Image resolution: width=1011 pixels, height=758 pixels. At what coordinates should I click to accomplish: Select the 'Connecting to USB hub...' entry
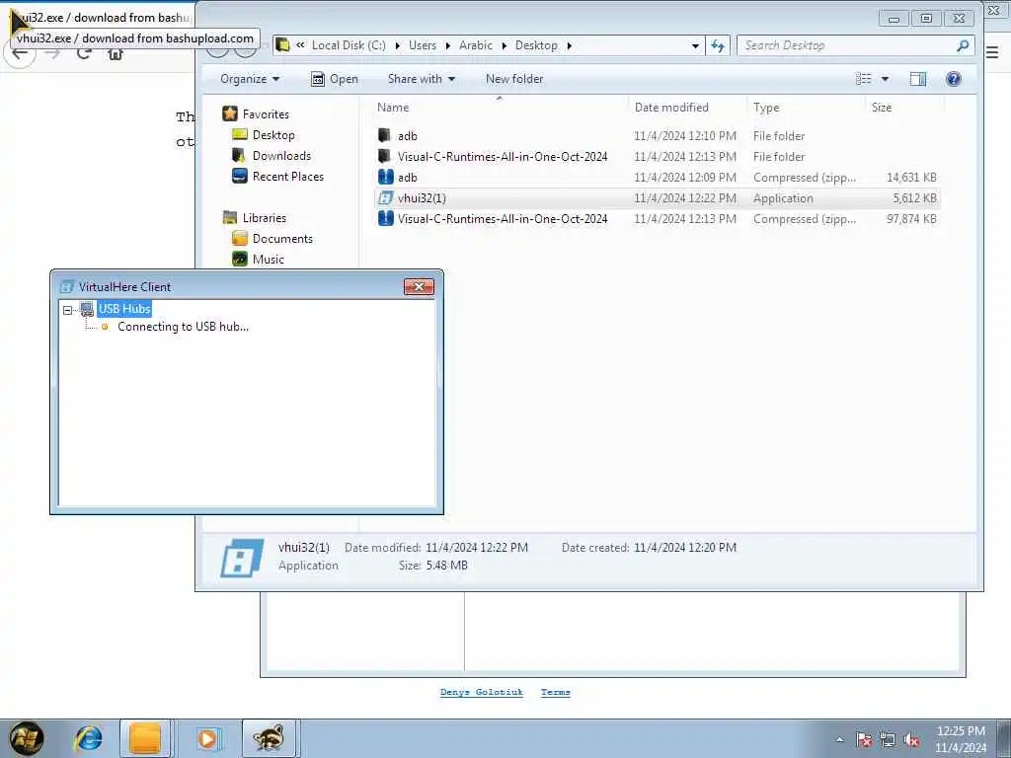pyautogui.click(x=183, y=327)
